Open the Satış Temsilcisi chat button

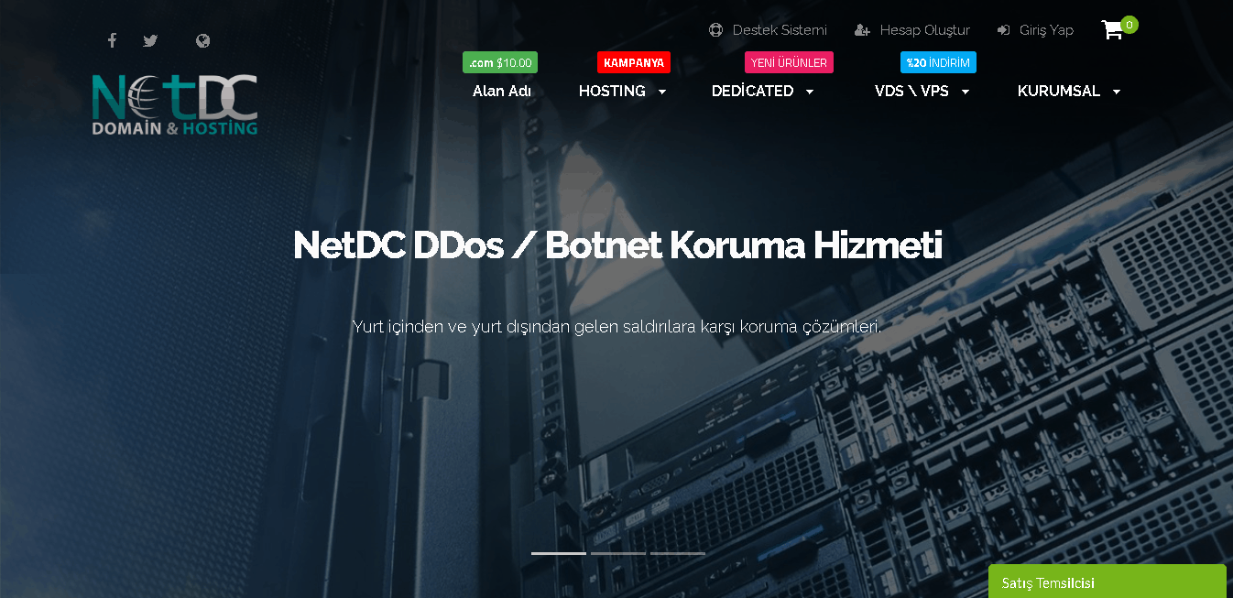tap(1108, 582)
